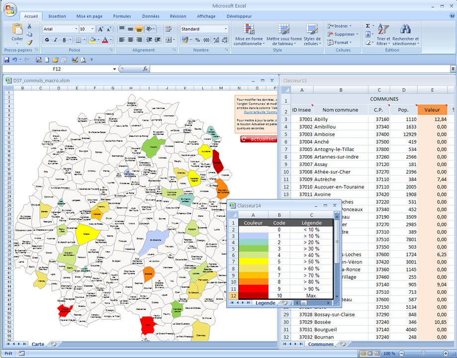Cut selection with the scissors icon
Image resolution: width=457 pixels, height=358 pixels.
pyautogui.click(x=29, y=26)
